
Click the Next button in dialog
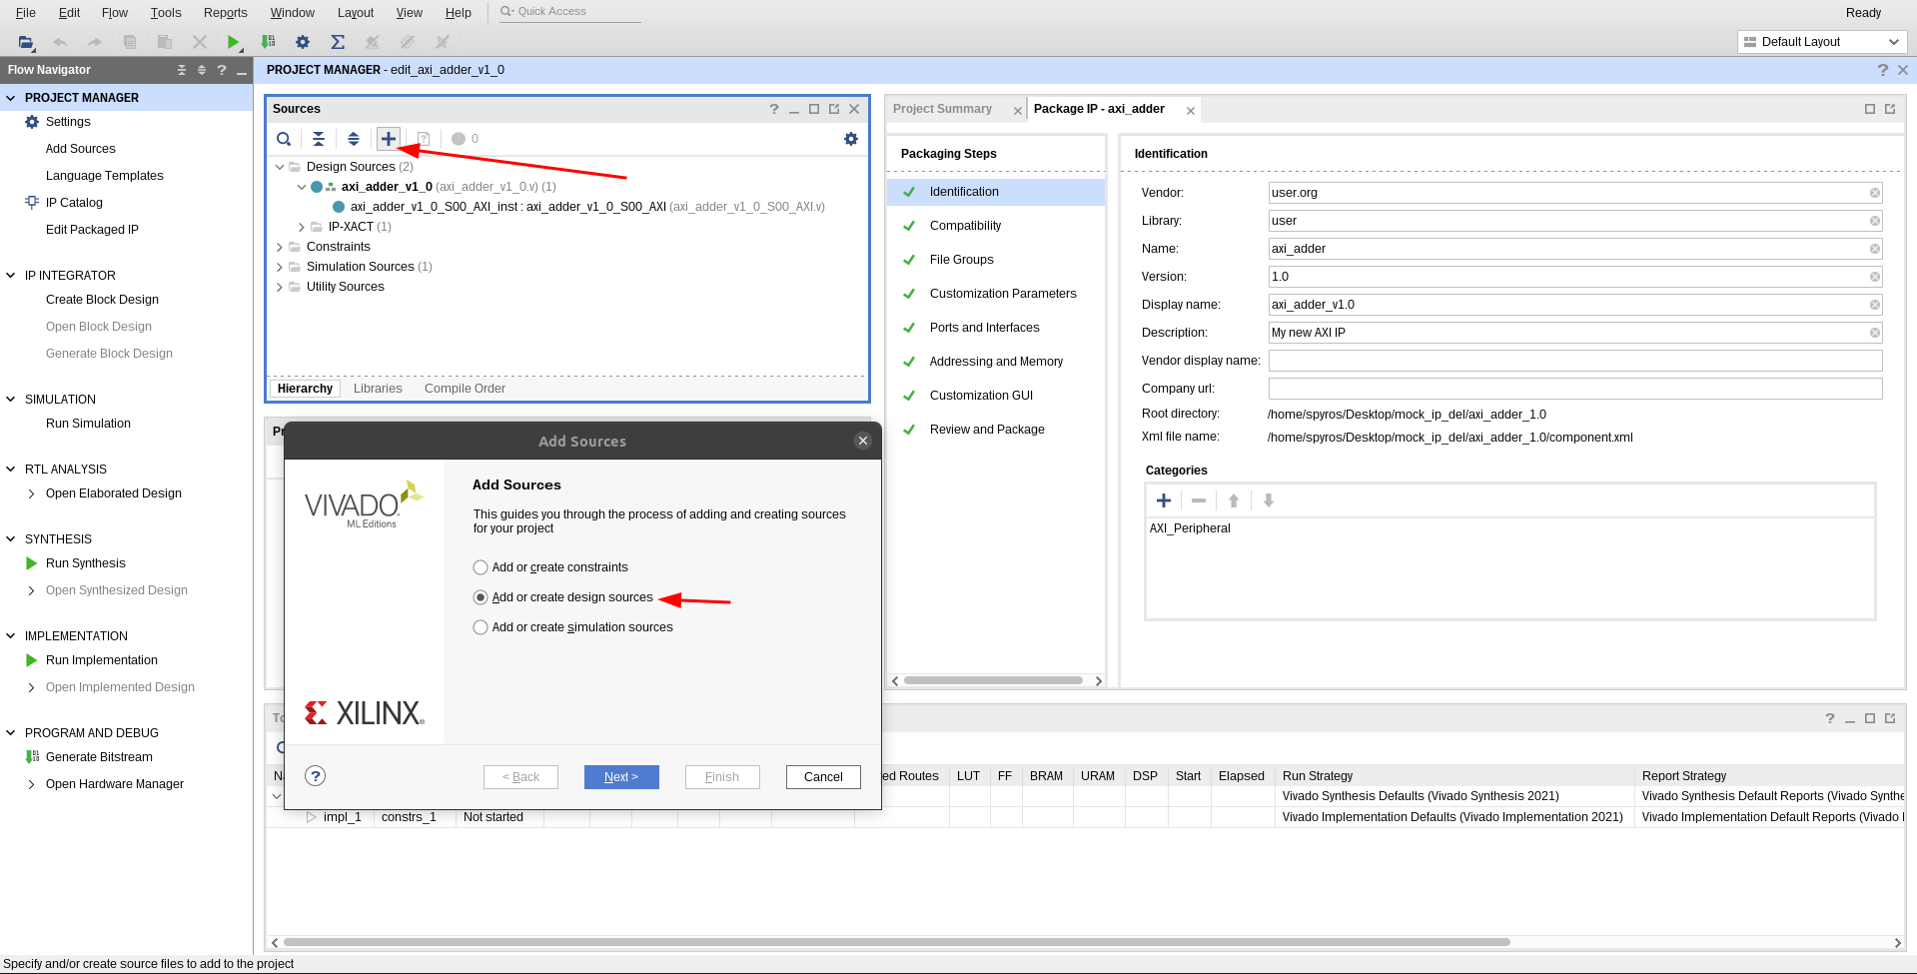click(x=620, y=777)
